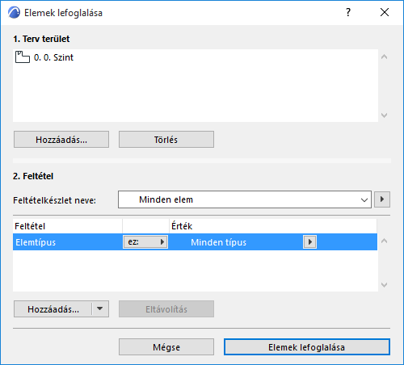Click scroll-up arrow of criteria list
The height and width of the screenshot is (365, 404).
click(385, 241)
